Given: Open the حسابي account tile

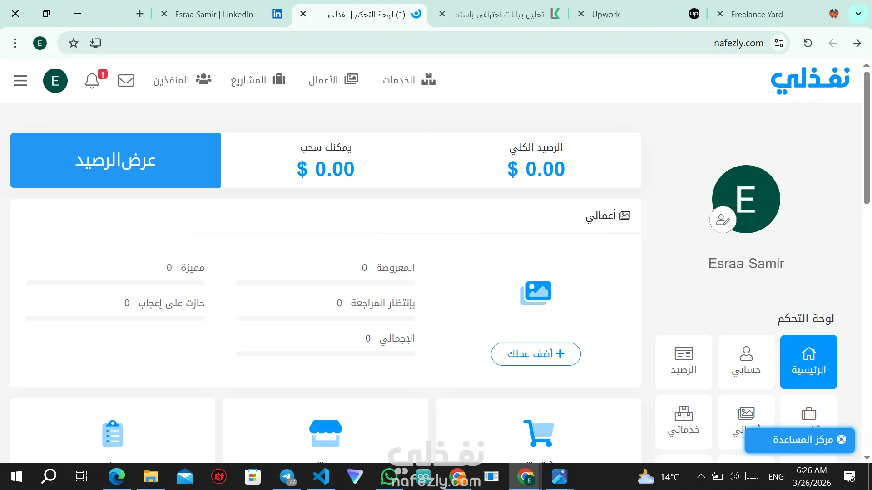Looking at the screenshot, I should point(746,362).
